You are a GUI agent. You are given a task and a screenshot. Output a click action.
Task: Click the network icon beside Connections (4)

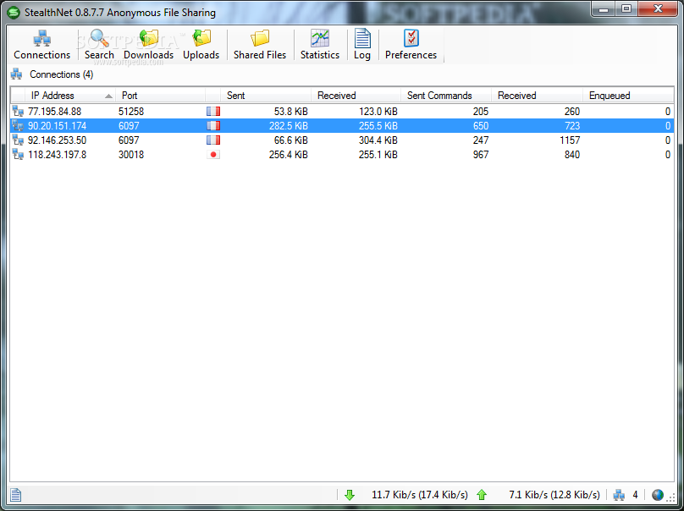pos(17,74)
